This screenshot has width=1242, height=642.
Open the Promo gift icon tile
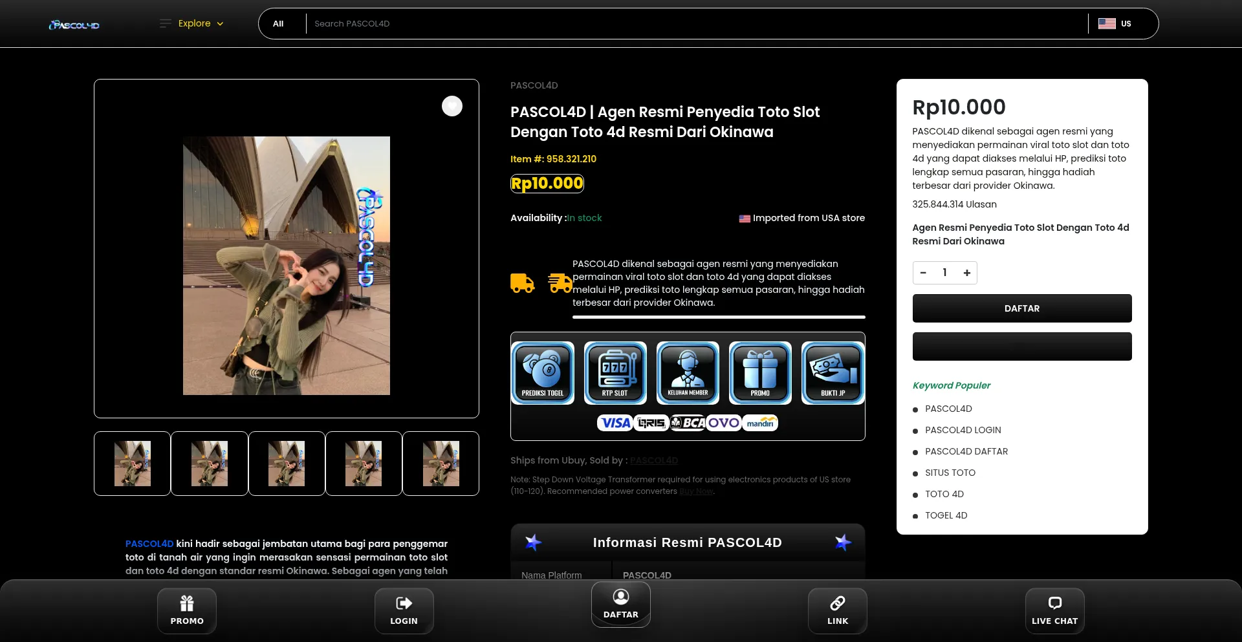760,373
